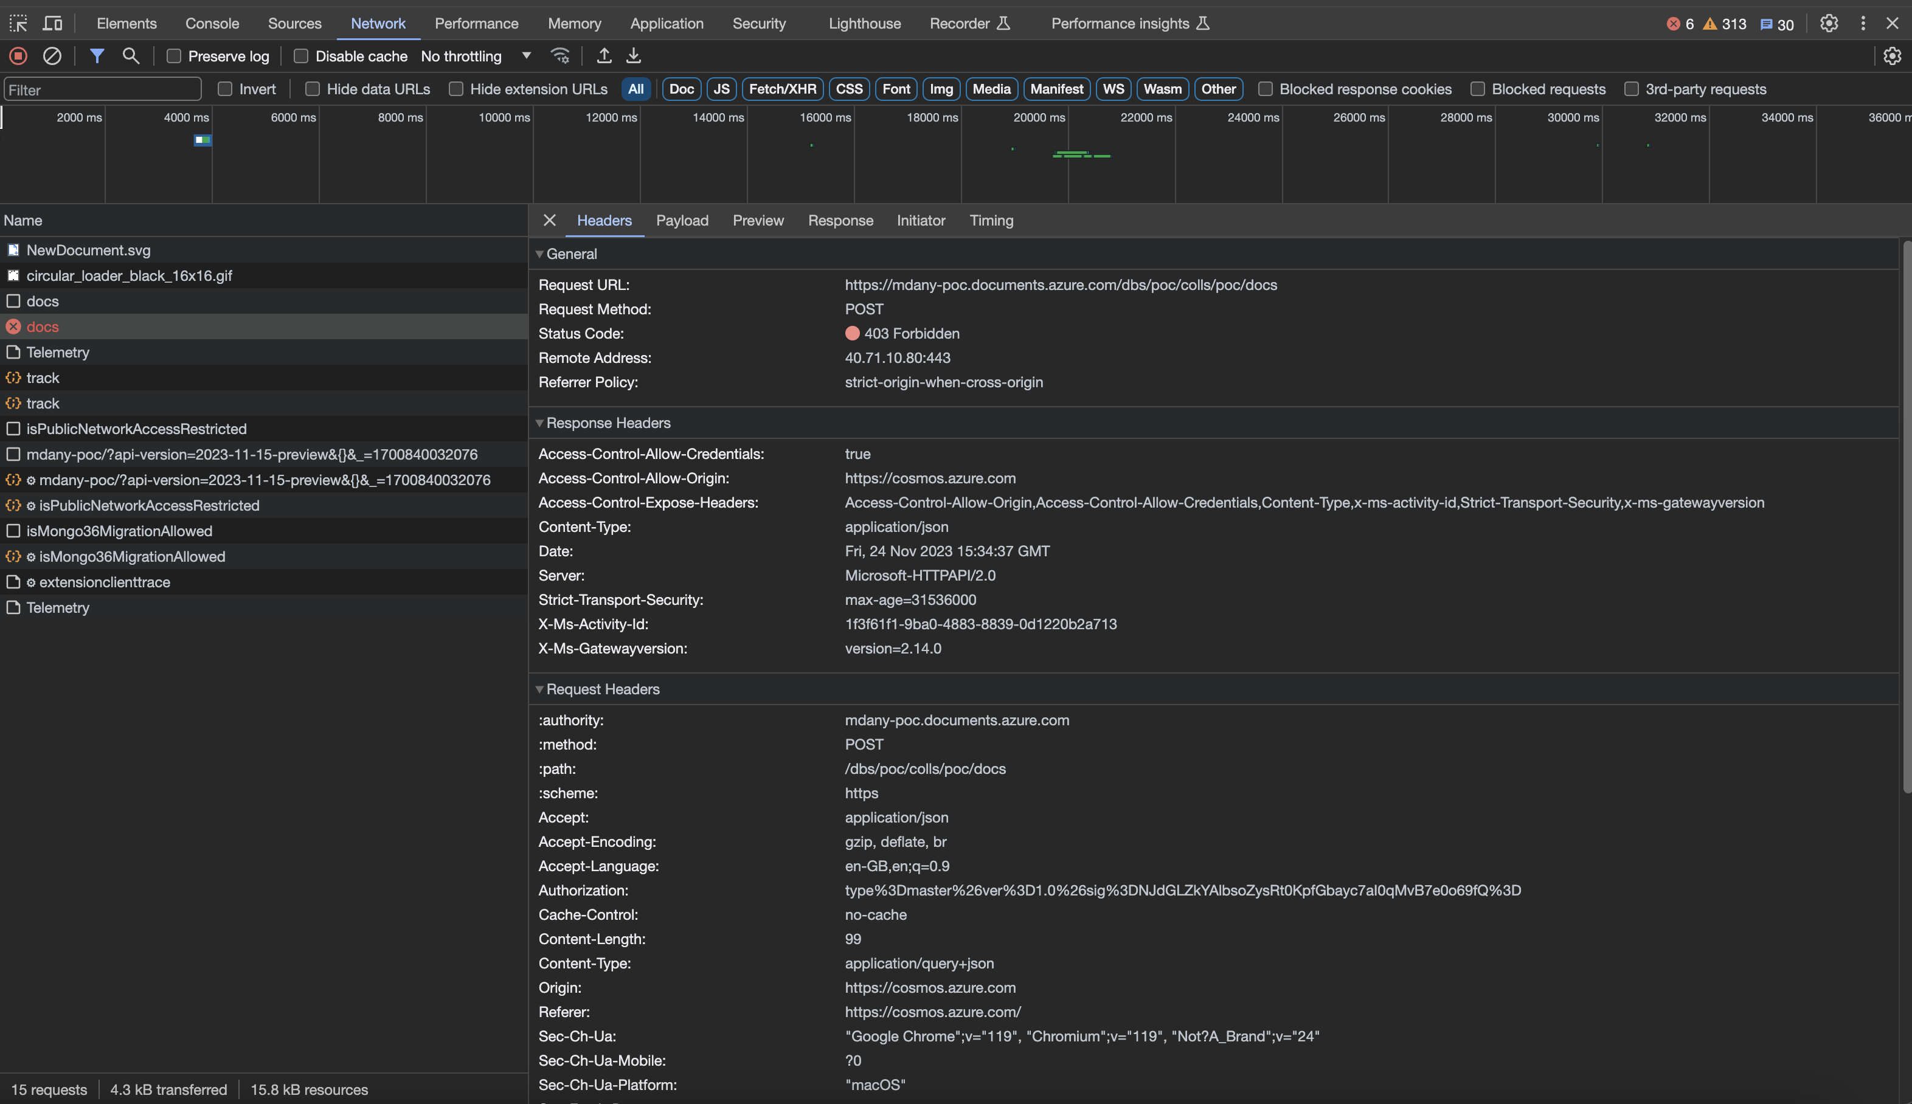Open the Payload tab
This screenshot has height=1104, width=1912.
[x=682, y=220]
